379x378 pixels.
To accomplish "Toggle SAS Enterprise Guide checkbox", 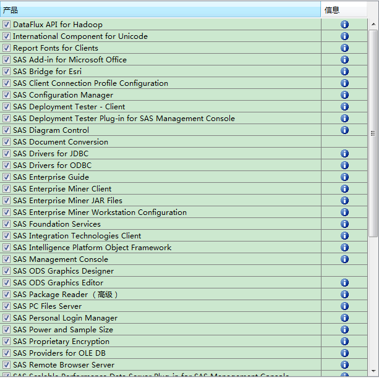I will coord(7,177).
